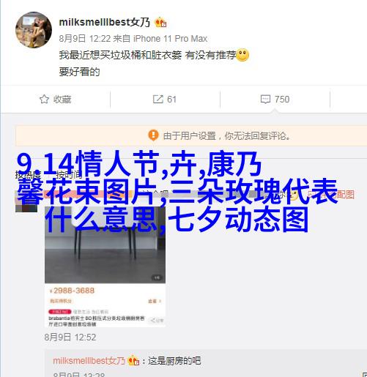367x377 pixels.
Task: Click milksmelllbest女乃 username in the reply
Action: click(x=89, y=361)
